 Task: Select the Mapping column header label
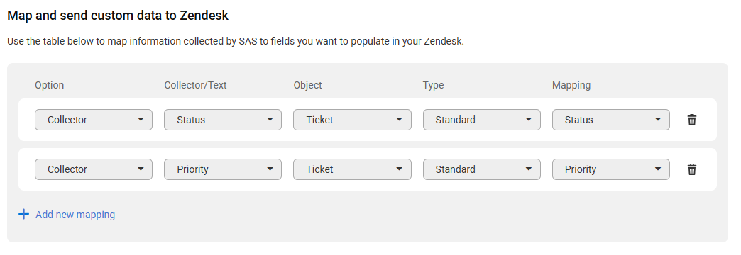pos(571,85)
